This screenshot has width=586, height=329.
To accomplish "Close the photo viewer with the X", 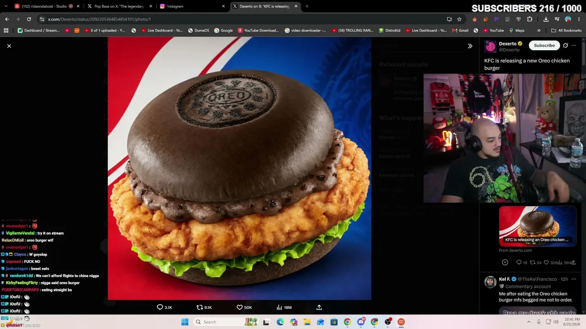I will [x=9, y=46].
